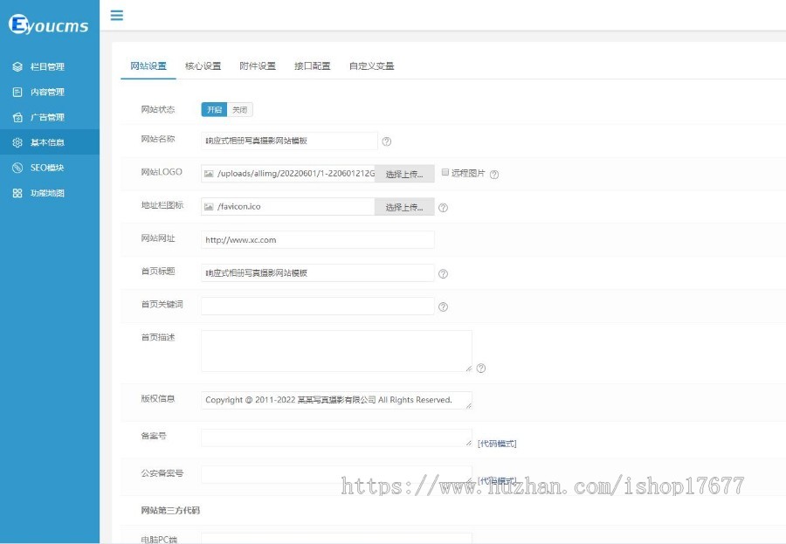Click the 基本信息 gear icon

point(17,142)
